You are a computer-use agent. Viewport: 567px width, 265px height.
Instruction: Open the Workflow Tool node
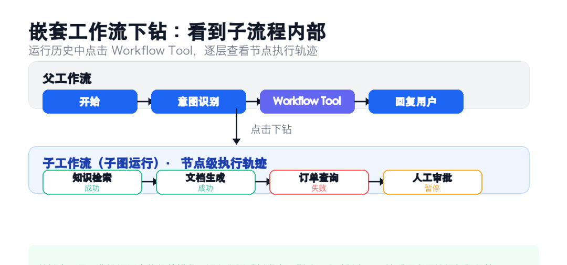click(307, 102)
